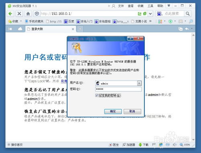This screenshot has height=153, width=201.
Task: Open the 加速器 accelerator in status bar
Action: [129, 145]
